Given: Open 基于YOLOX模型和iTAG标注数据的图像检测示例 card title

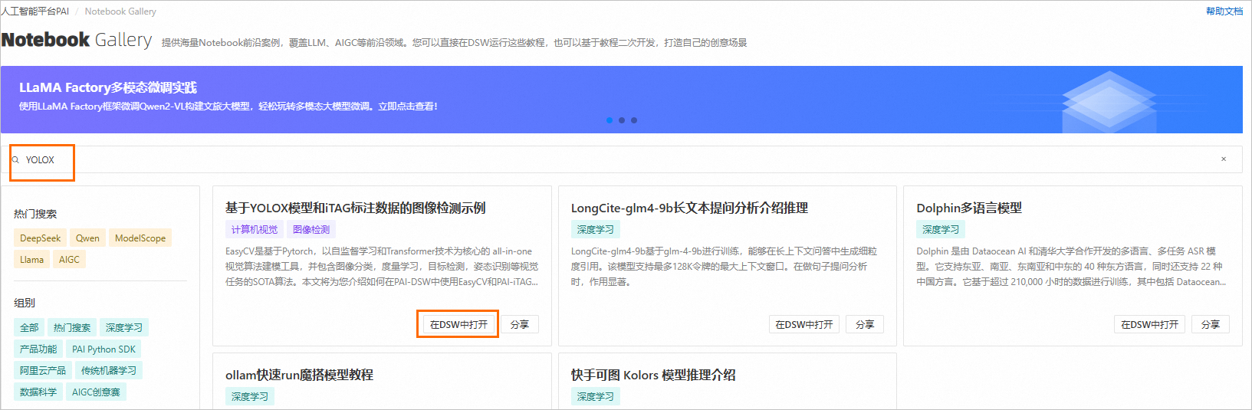Looking at the screenshot, I should 355,208.
